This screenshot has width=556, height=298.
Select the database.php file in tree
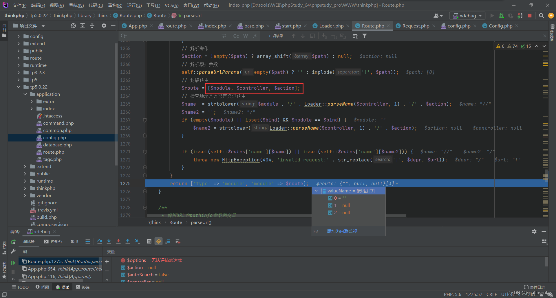(x=57, y=145)
